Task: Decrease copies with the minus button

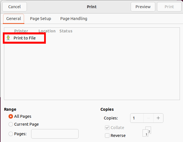Action: tap(148, 118)
